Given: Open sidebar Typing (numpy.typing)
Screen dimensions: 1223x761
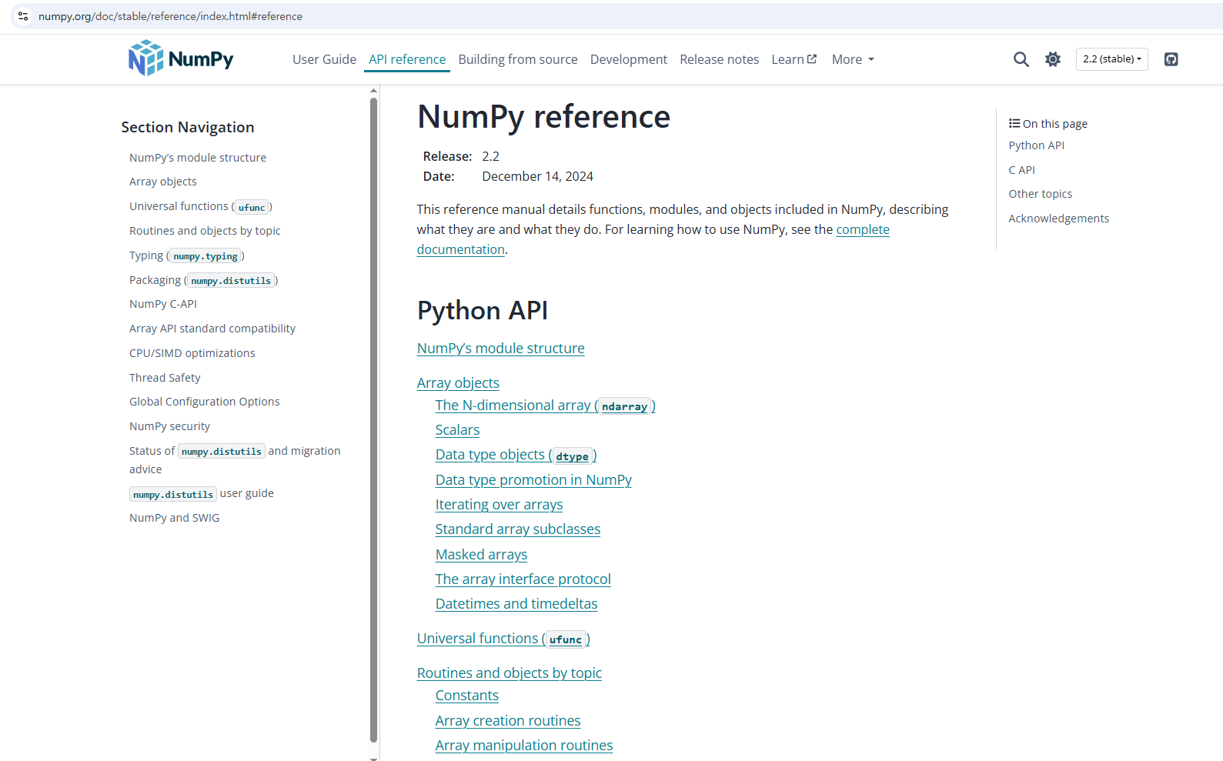Looking at the screenshot, I should coord(187,255).
